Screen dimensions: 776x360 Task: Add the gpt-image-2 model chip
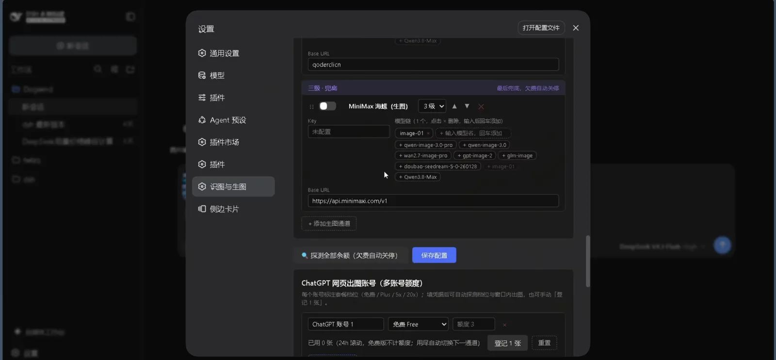click(x=475, y=156)
